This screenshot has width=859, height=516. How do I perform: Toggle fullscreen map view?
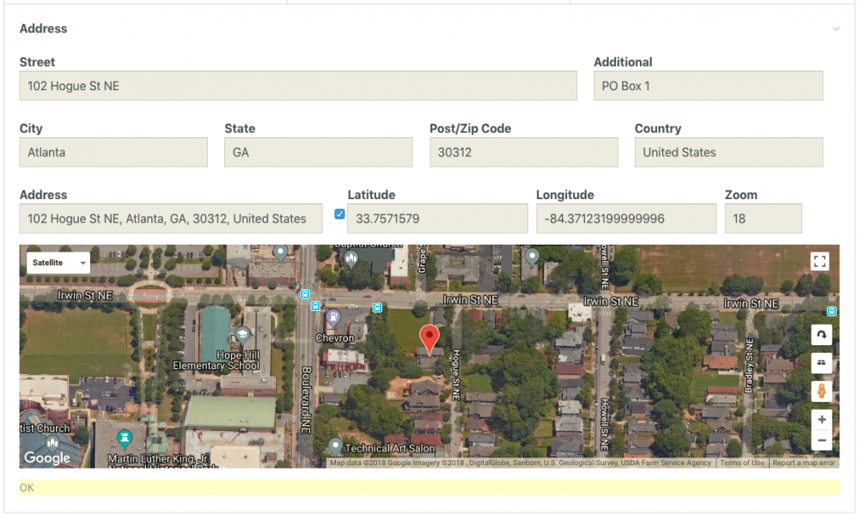coord(819,262)
